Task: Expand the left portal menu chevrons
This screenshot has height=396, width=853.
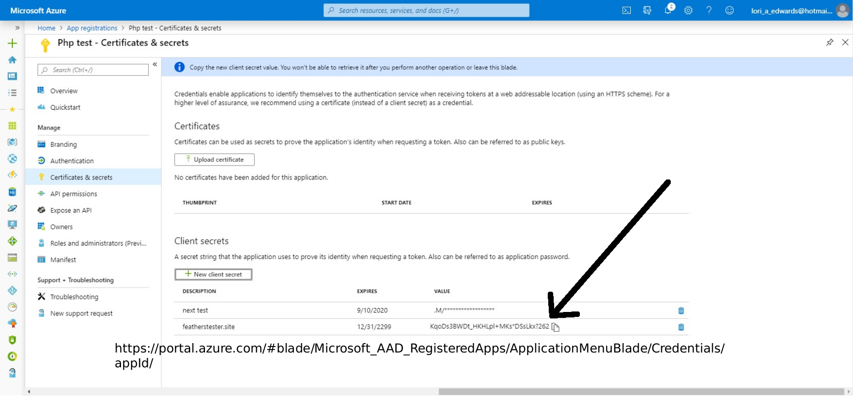Action: point(17,28)
